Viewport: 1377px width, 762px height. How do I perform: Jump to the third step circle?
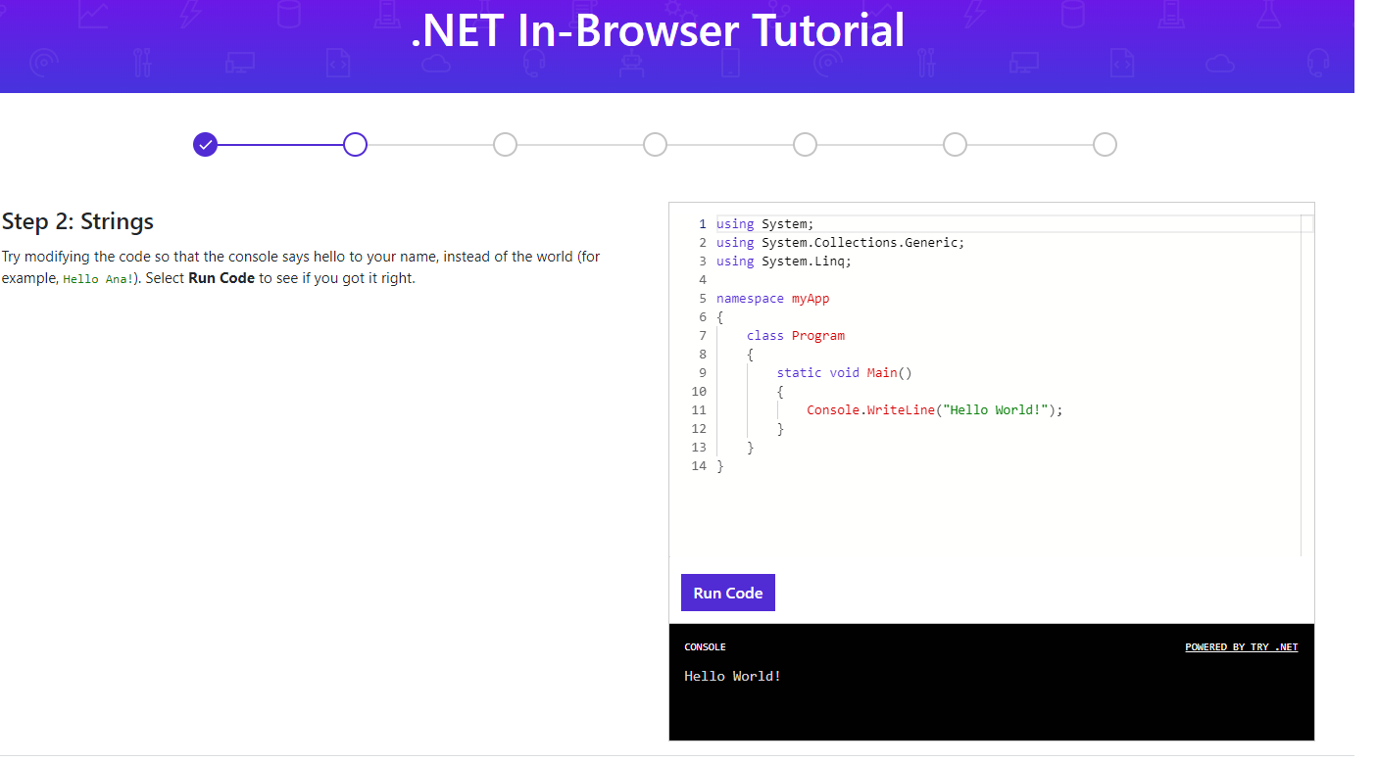click(505, 145)
